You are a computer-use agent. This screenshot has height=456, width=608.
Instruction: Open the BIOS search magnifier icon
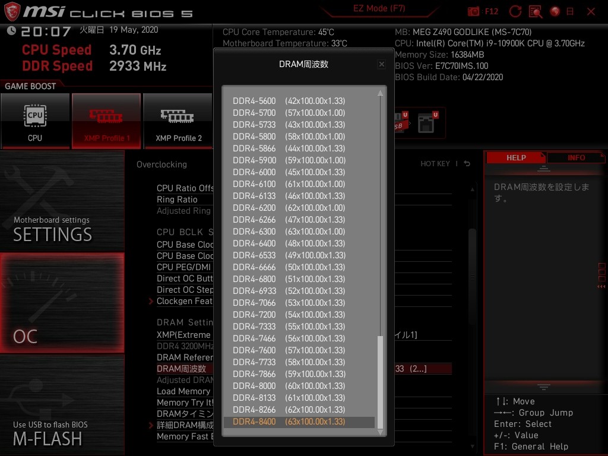536,12
